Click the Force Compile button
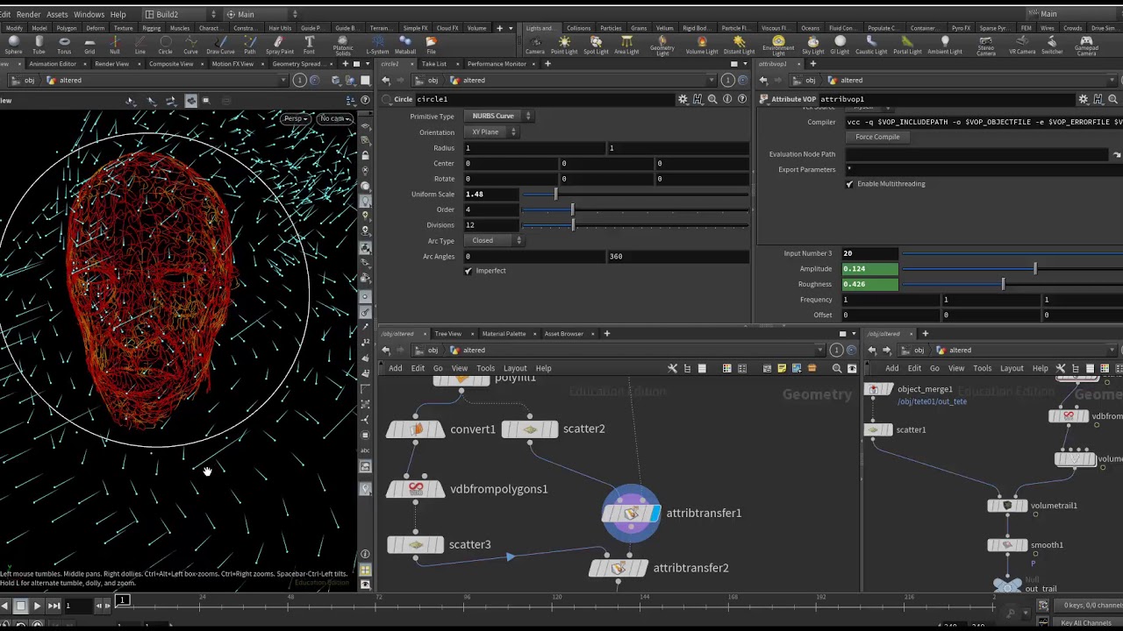Viewport: 1123px width, 631px height. [x=877, y=137]
